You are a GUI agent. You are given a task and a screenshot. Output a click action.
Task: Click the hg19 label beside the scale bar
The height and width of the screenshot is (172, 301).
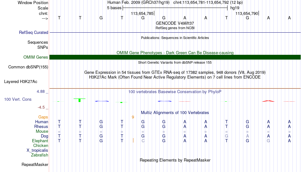(x=234, y=8)
